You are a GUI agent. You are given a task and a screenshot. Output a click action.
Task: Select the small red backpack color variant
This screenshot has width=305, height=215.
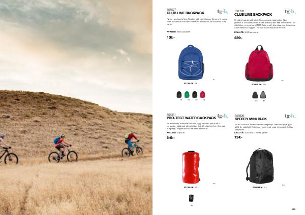pos(202,94)
